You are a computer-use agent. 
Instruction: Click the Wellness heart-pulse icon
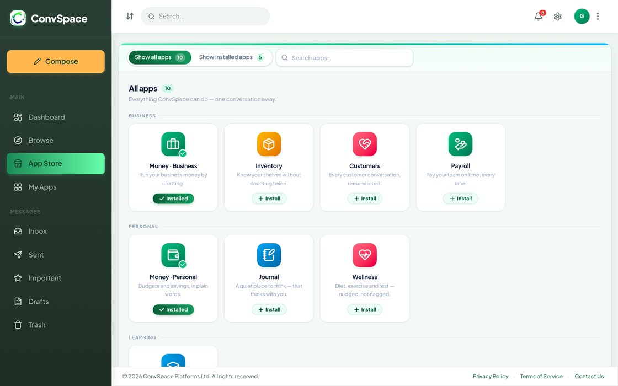tap(365, 255)
